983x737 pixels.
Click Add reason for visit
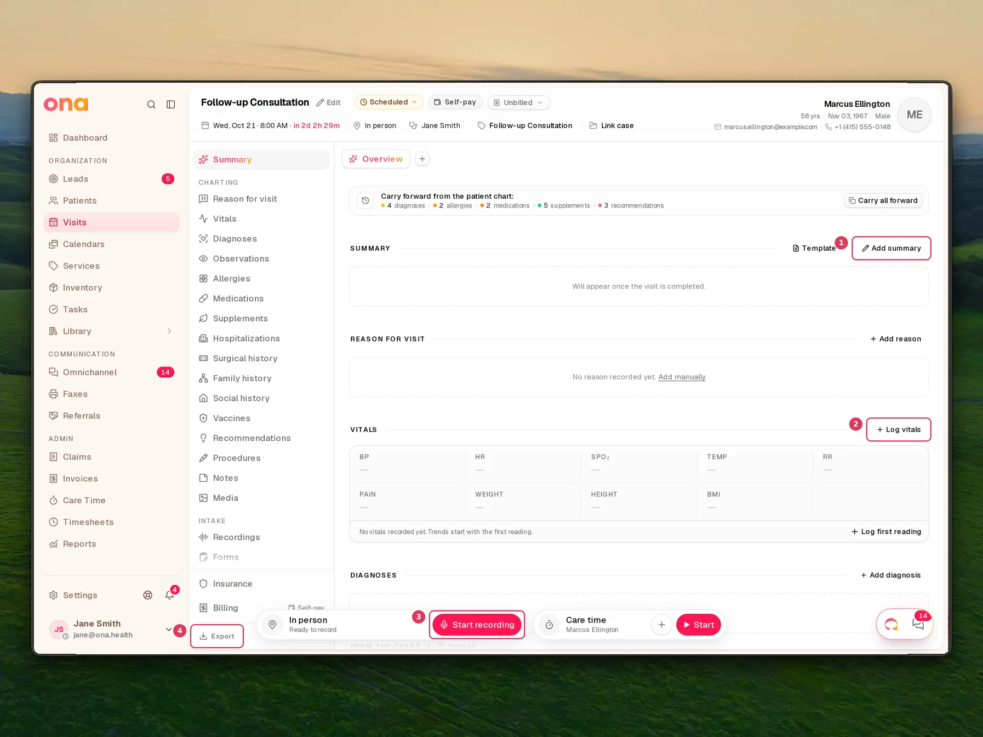click(x=896, y=339)
